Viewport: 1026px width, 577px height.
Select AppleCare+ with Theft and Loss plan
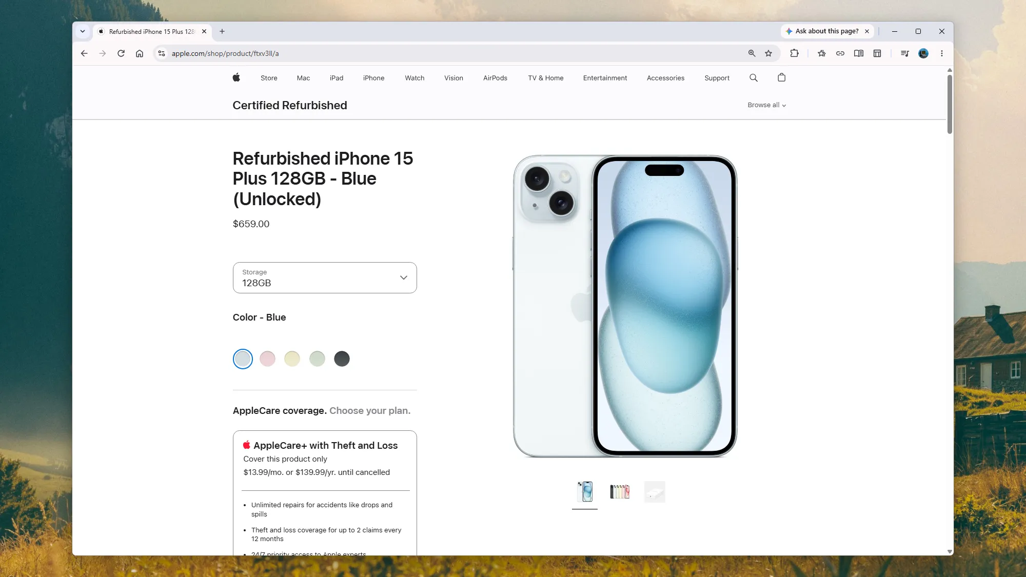325,492
